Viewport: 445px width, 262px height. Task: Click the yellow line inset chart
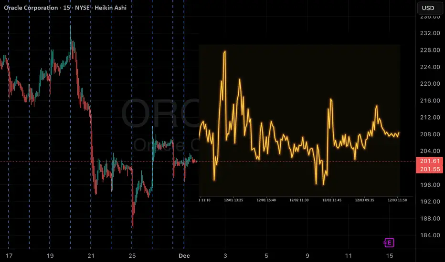[299, 121]
